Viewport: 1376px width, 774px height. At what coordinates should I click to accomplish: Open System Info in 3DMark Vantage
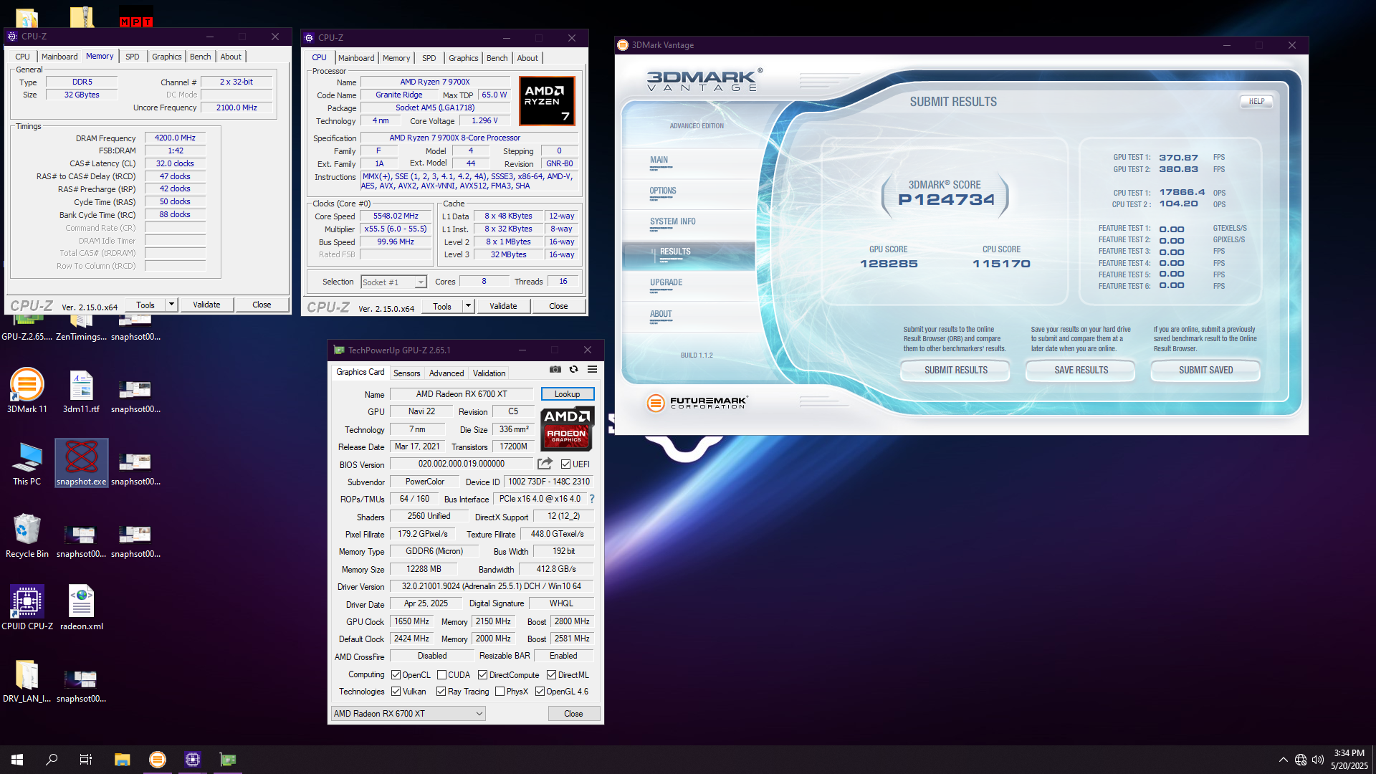pyautogui.click(x=673, y=222)
